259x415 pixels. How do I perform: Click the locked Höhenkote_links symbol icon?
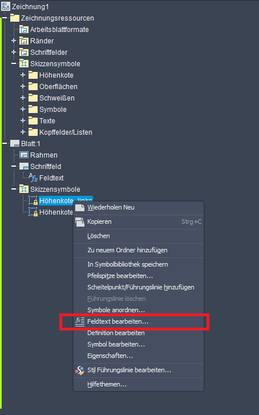pyautogui.click(x=33, y=200)
